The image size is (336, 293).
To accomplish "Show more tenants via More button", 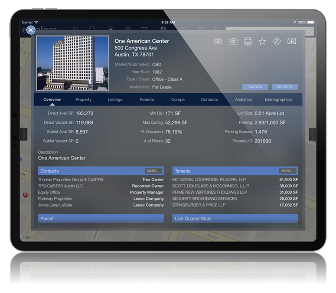I will click(x=287, y=171).
